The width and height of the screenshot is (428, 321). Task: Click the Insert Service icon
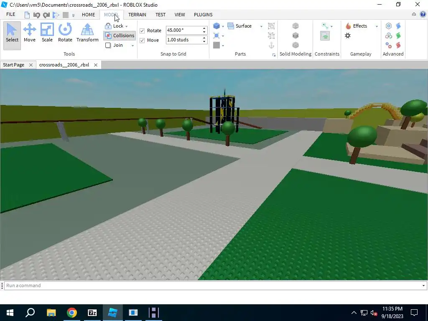389,36
